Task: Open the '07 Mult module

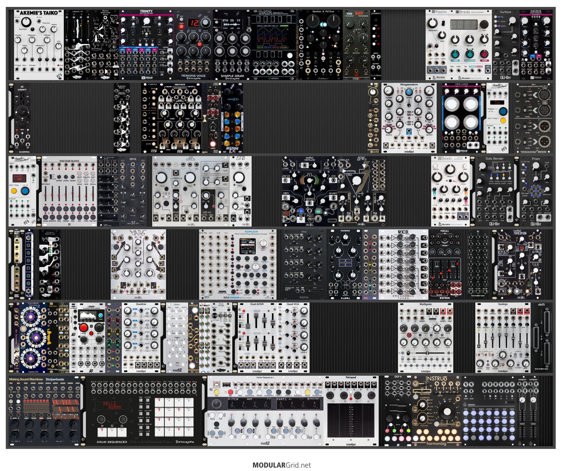Action: click(205, 338)
